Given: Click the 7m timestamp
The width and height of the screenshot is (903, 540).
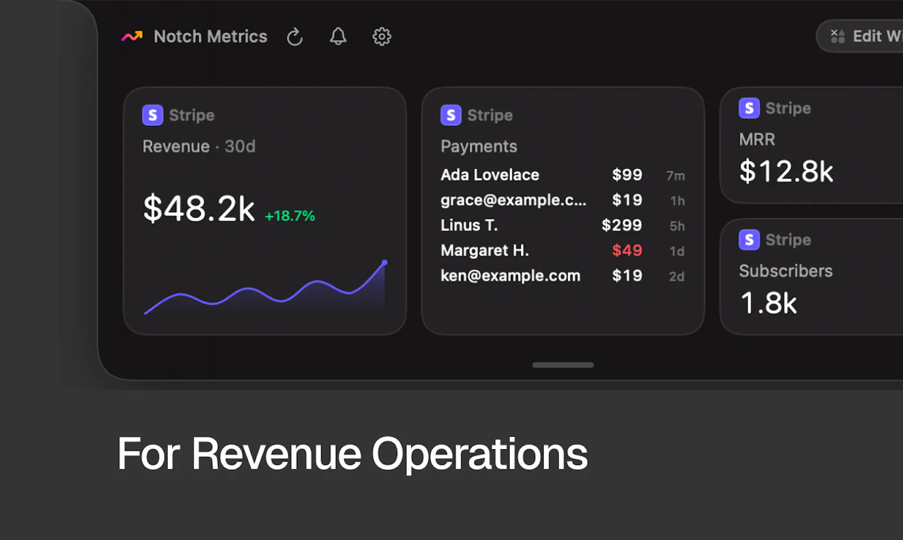Looking at the screenshot, I should pos(676,176).
